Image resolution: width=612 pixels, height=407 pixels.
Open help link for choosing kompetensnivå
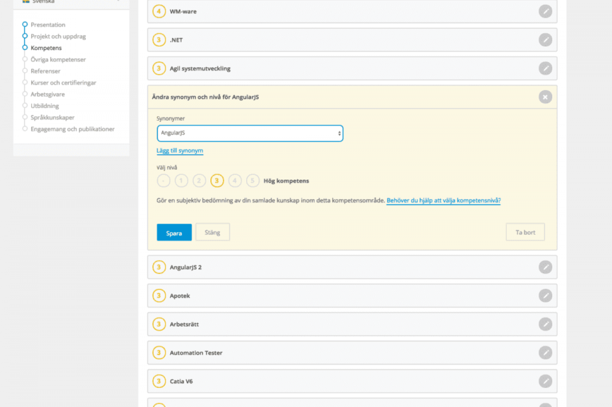point(443,201)
